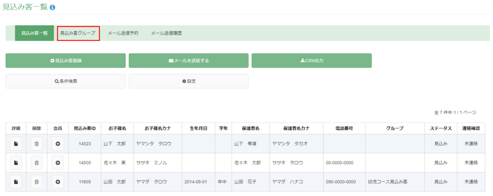Click the info icon beside 見込み客一覧 title
Screen dimensions: 493x196
[x=52, y=7]
